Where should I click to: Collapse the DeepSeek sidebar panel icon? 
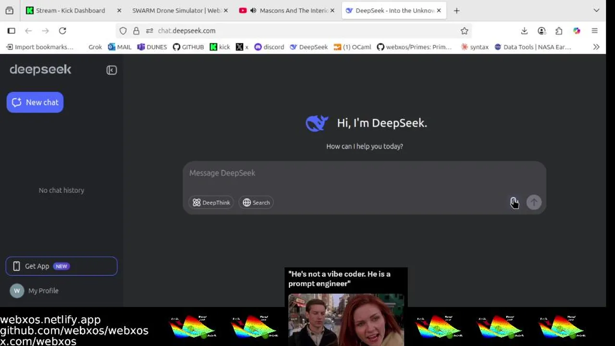coord(111,70)
